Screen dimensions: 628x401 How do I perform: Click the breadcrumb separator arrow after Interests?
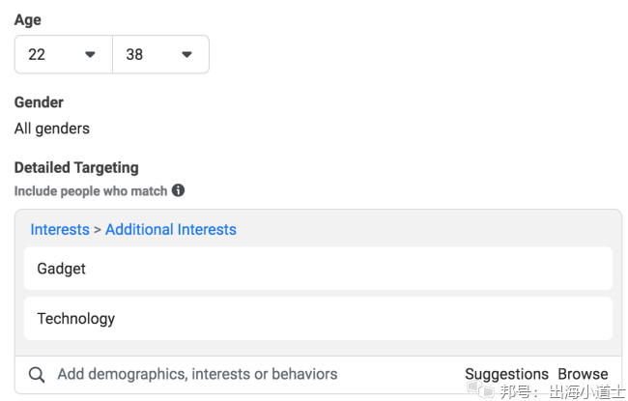point(98,230)
